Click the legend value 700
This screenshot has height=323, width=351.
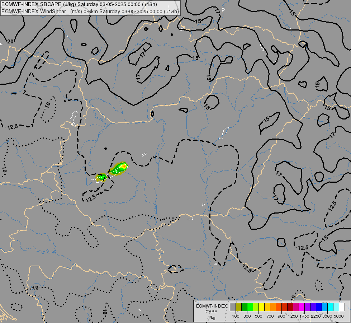[x=270, y=316]
